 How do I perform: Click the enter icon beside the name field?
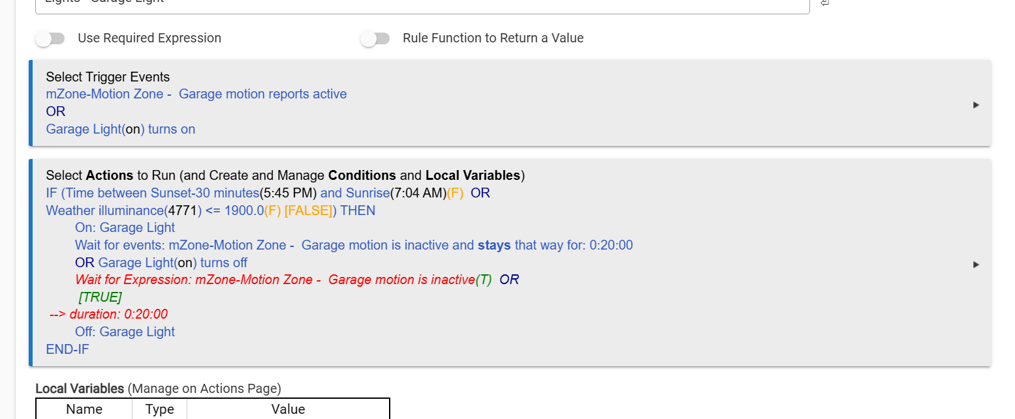[x=825, y=3]
